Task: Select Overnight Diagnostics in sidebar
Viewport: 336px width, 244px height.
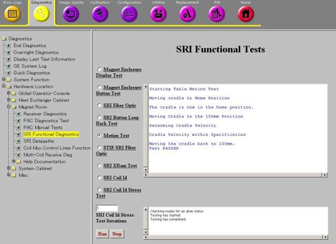Action: pyautogui.click(x=36, y=52)
